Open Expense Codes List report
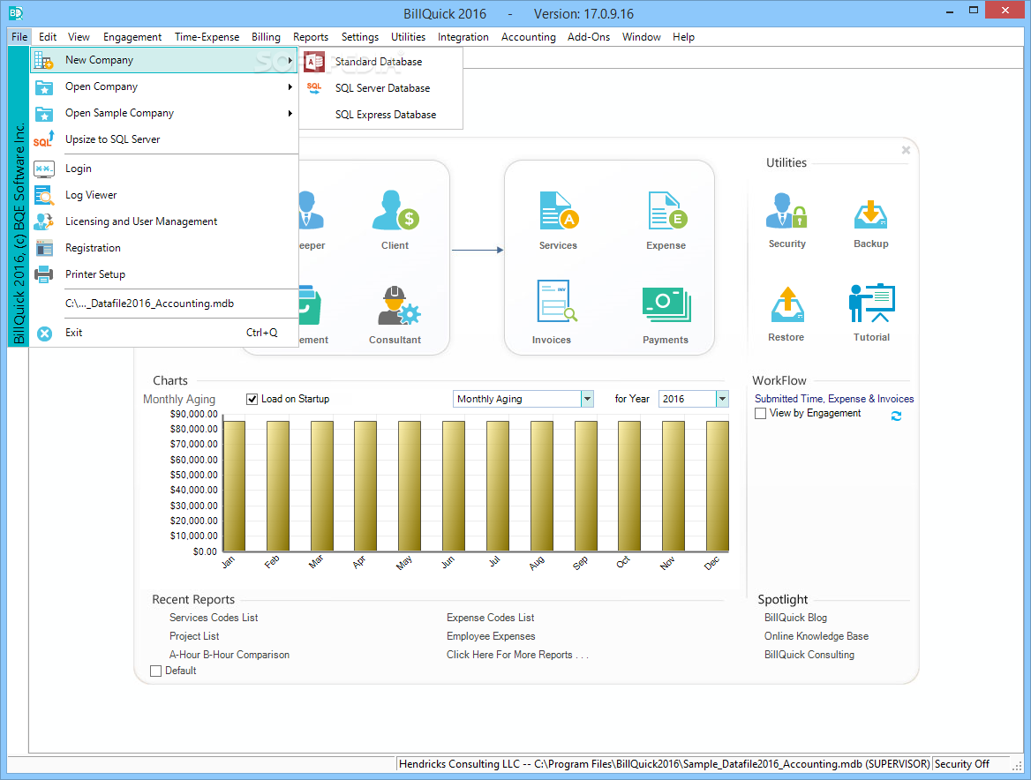 click(491, 618)
